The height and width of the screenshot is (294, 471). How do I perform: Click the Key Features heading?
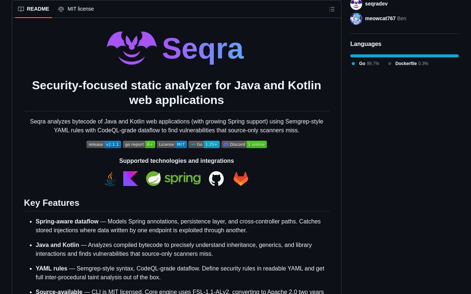tap(52, 203)
